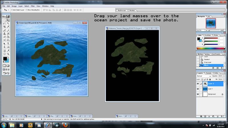Screen dimensions: 228x128
Task: Toggle visibility of the Background layer
Action: [198, 94]
